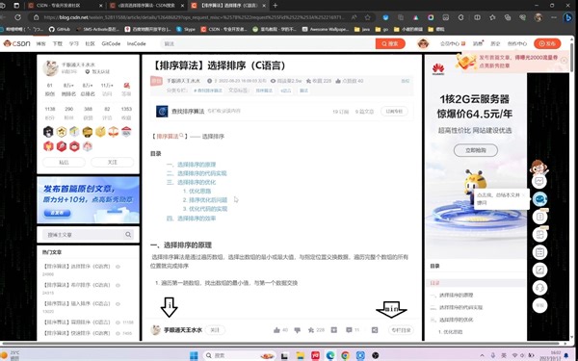Image resolution: width=578 pixels, height=361 pixels.
Task: Open the GitHub bookmark
Action: pyautogui.click(x=60, y=29)
